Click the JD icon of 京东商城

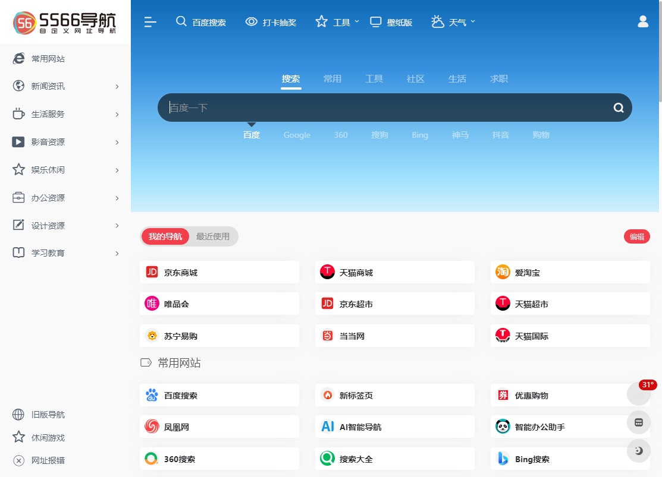[152, 272]
